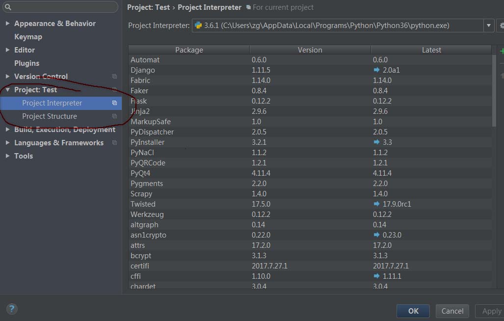Click the upgrade arrow for asn1crypto
The height and width of the screenshot is (321, 504).
click(376, 235)
